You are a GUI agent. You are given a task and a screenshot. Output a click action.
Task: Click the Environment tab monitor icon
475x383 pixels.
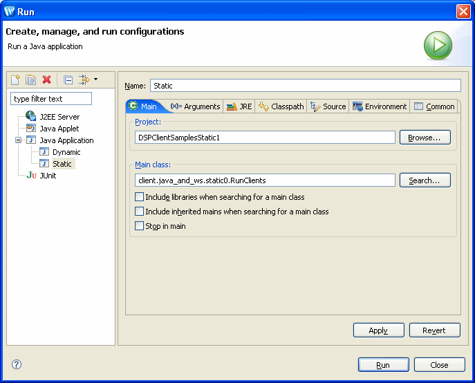pos(357,106)
